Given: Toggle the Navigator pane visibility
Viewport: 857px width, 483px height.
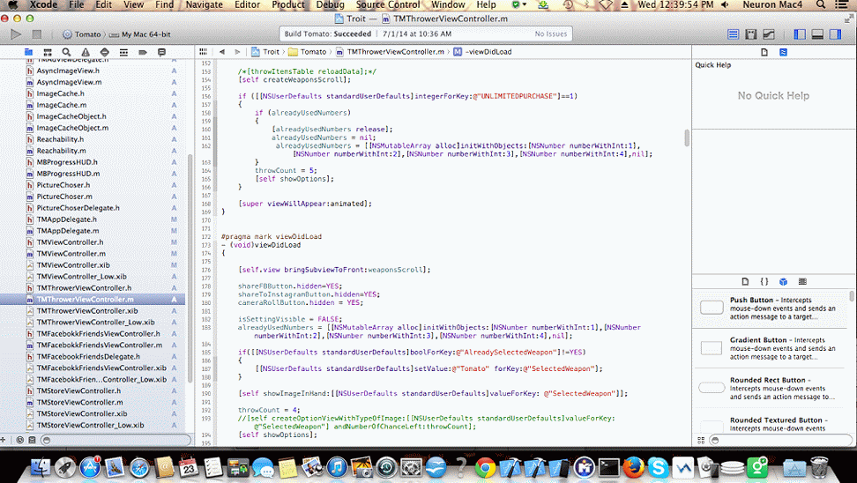Looking at the screenshot, I should click(801, 34).
